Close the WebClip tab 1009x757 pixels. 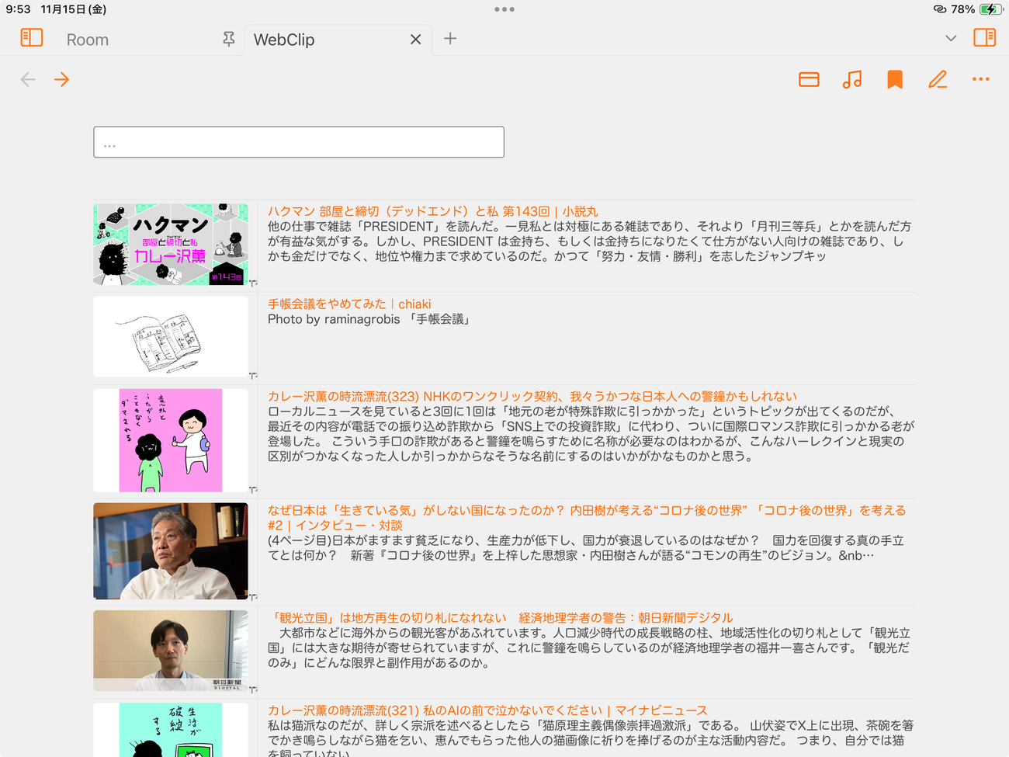pyautogui.click(x=416, y=40)
